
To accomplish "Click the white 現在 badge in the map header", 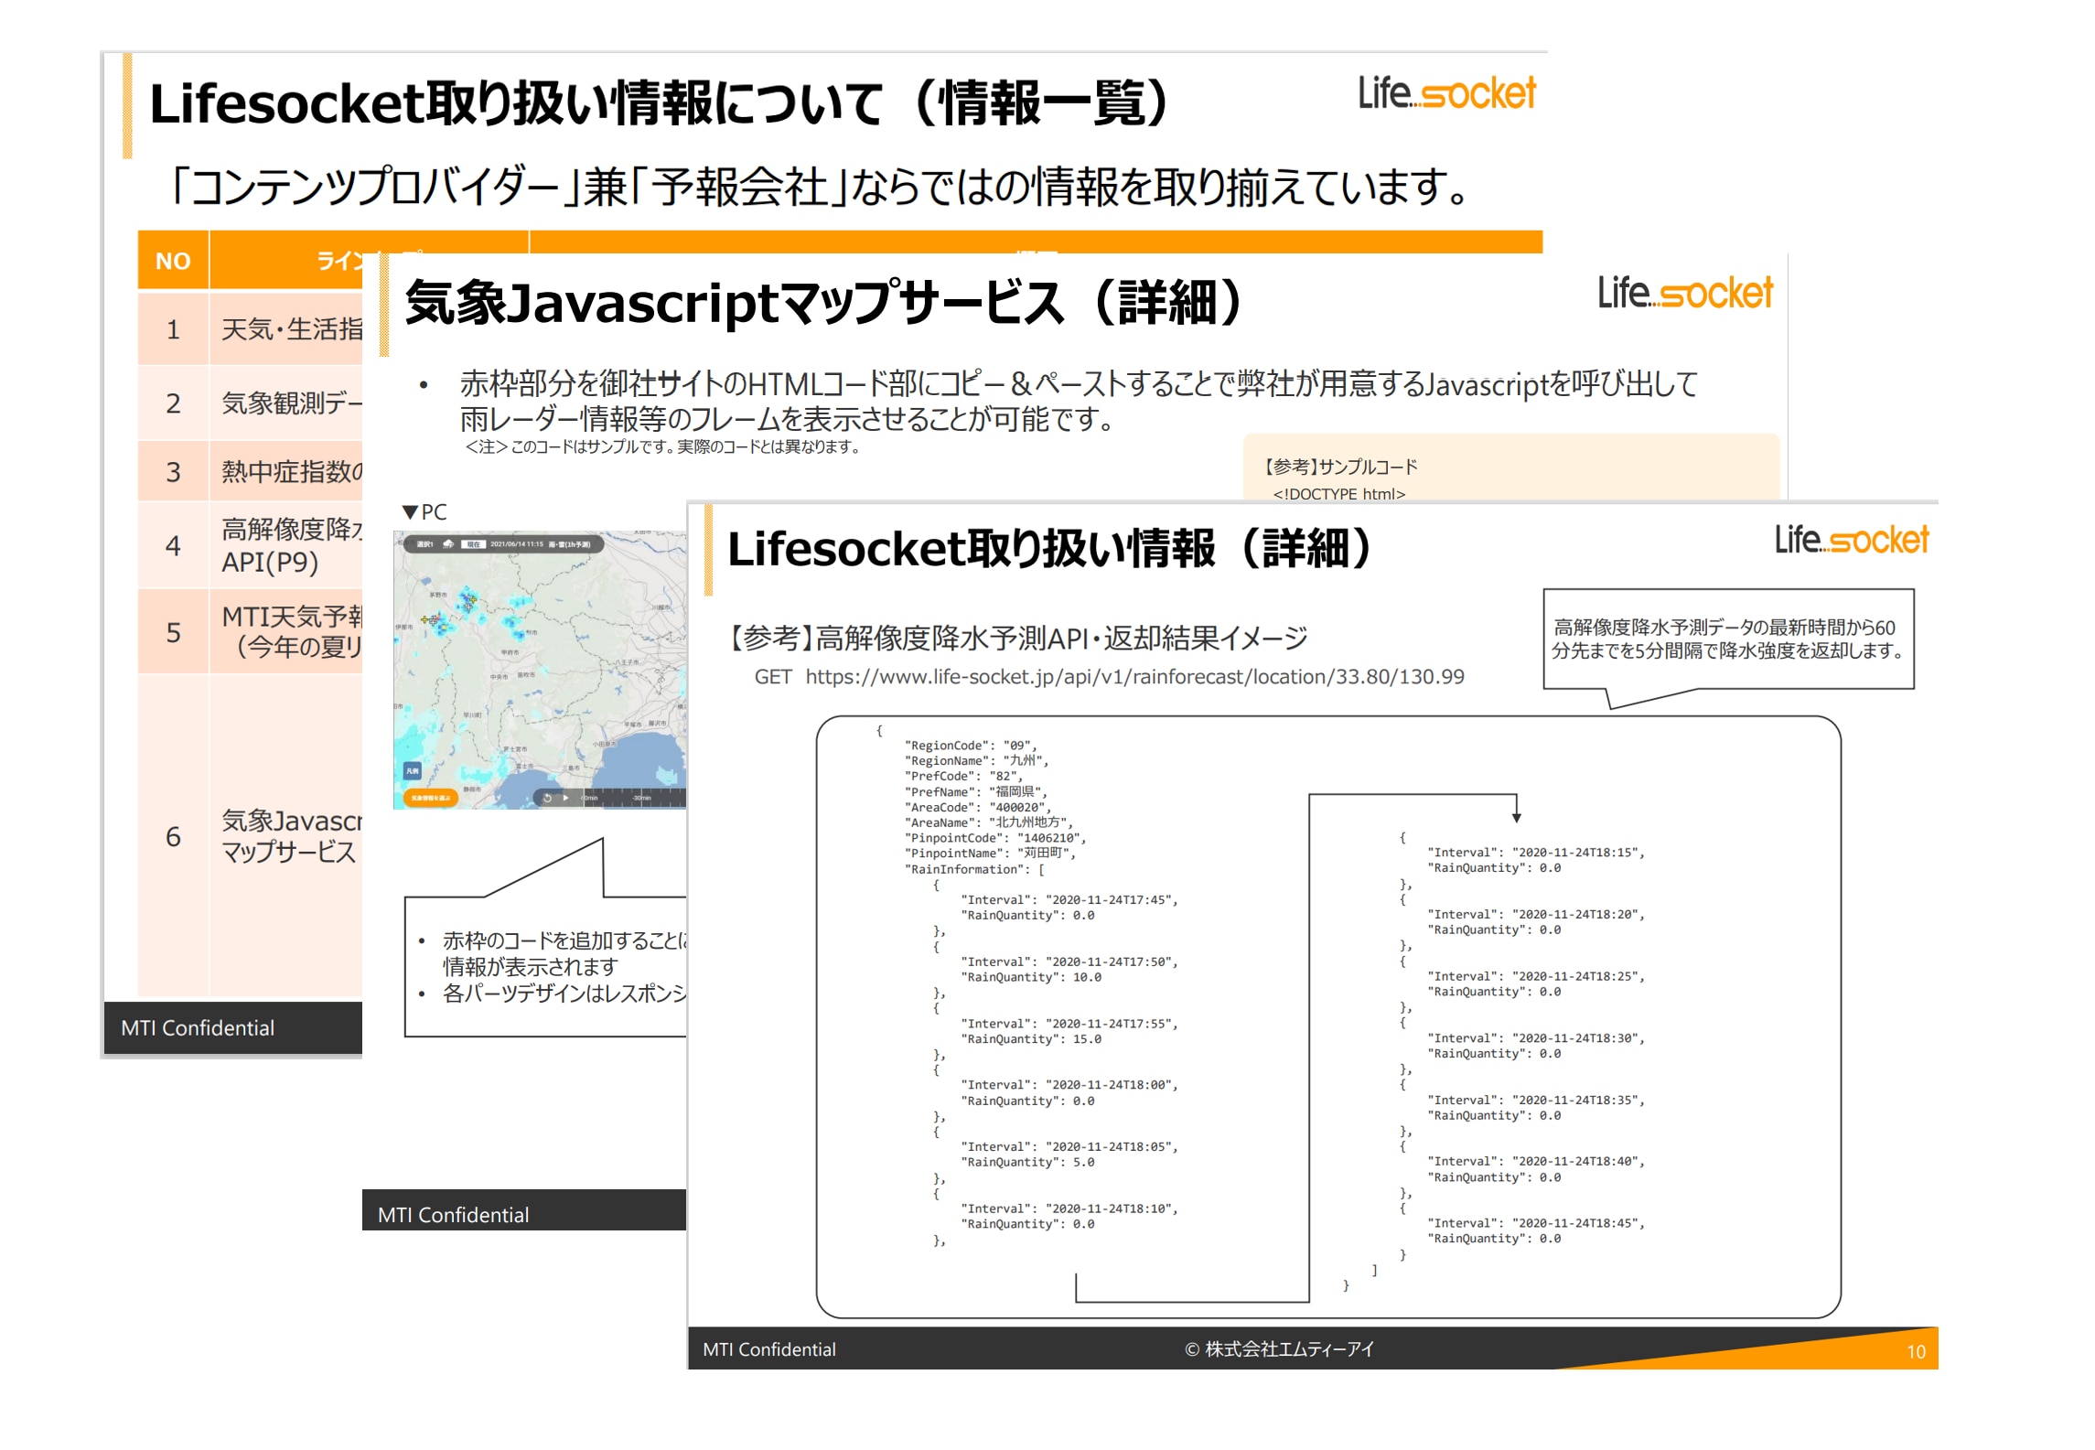I will click(x=473, y=544).
